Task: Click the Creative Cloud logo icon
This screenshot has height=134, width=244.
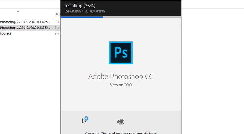Action: (121, 122)
